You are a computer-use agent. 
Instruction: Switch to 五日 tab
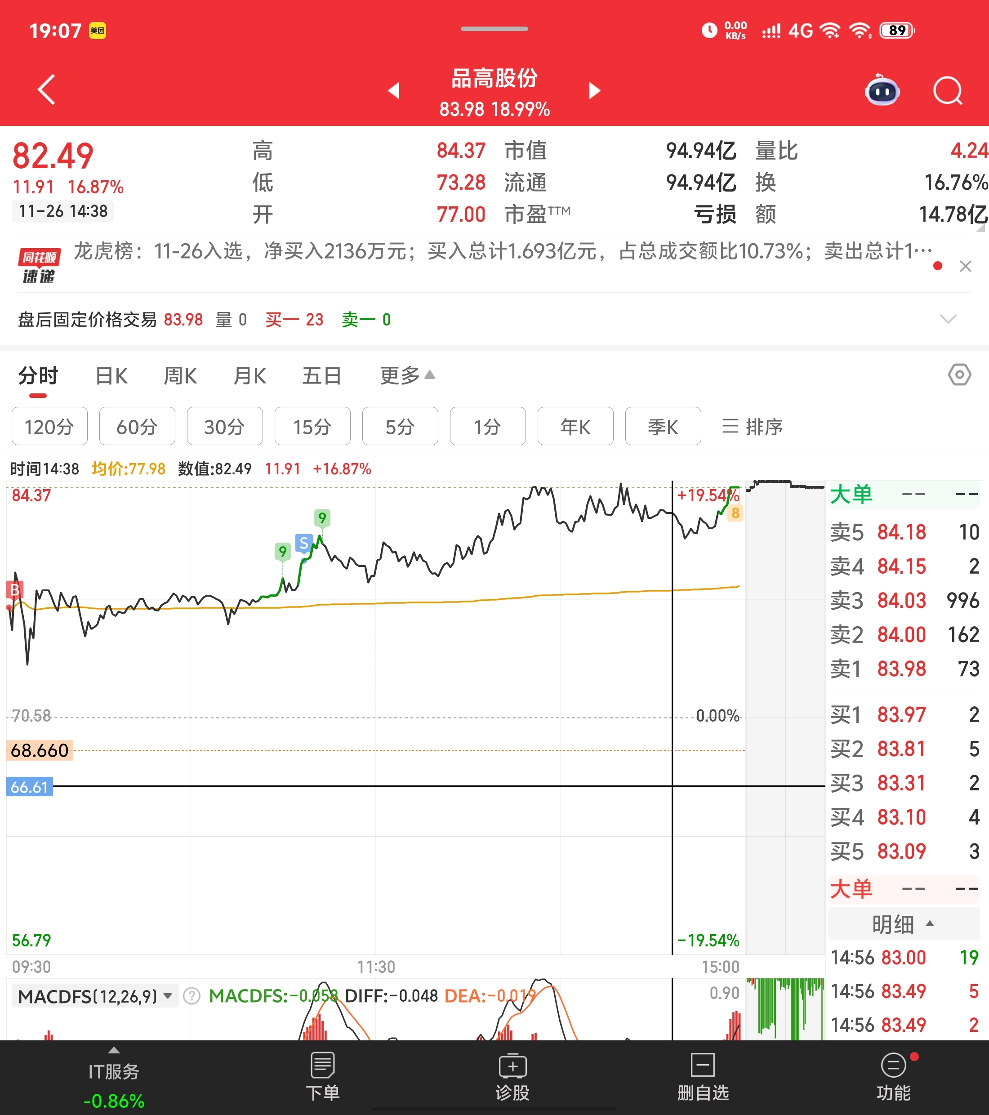[322, 375]
